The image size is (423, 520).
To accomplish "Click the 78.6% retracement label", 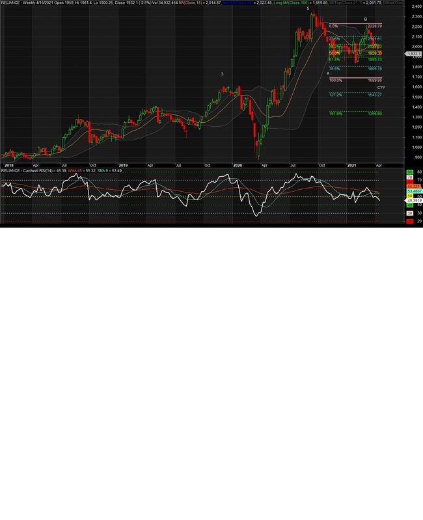I will click(334, 69).
